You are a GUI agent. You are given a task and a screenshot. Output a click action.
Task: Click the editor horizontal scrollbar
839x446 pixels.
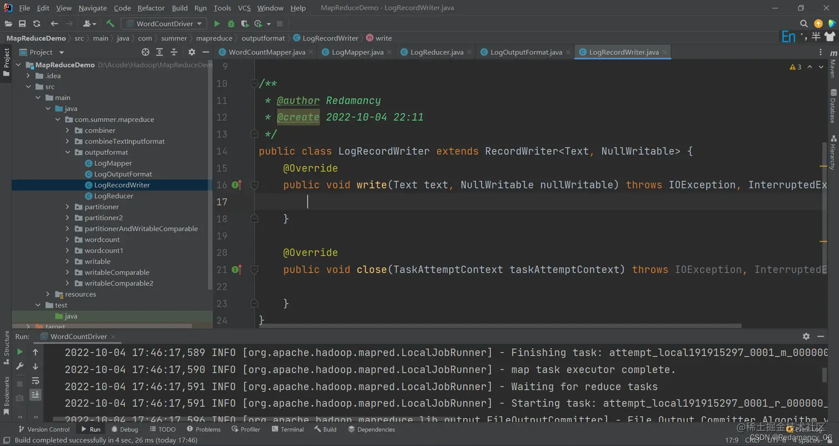click(499, 326)
